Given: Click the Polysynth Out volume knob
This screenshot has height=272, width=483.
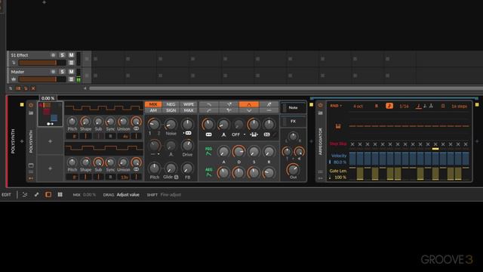Looking at the screenshot, I should pyautogui.click(x=293, y=169).
